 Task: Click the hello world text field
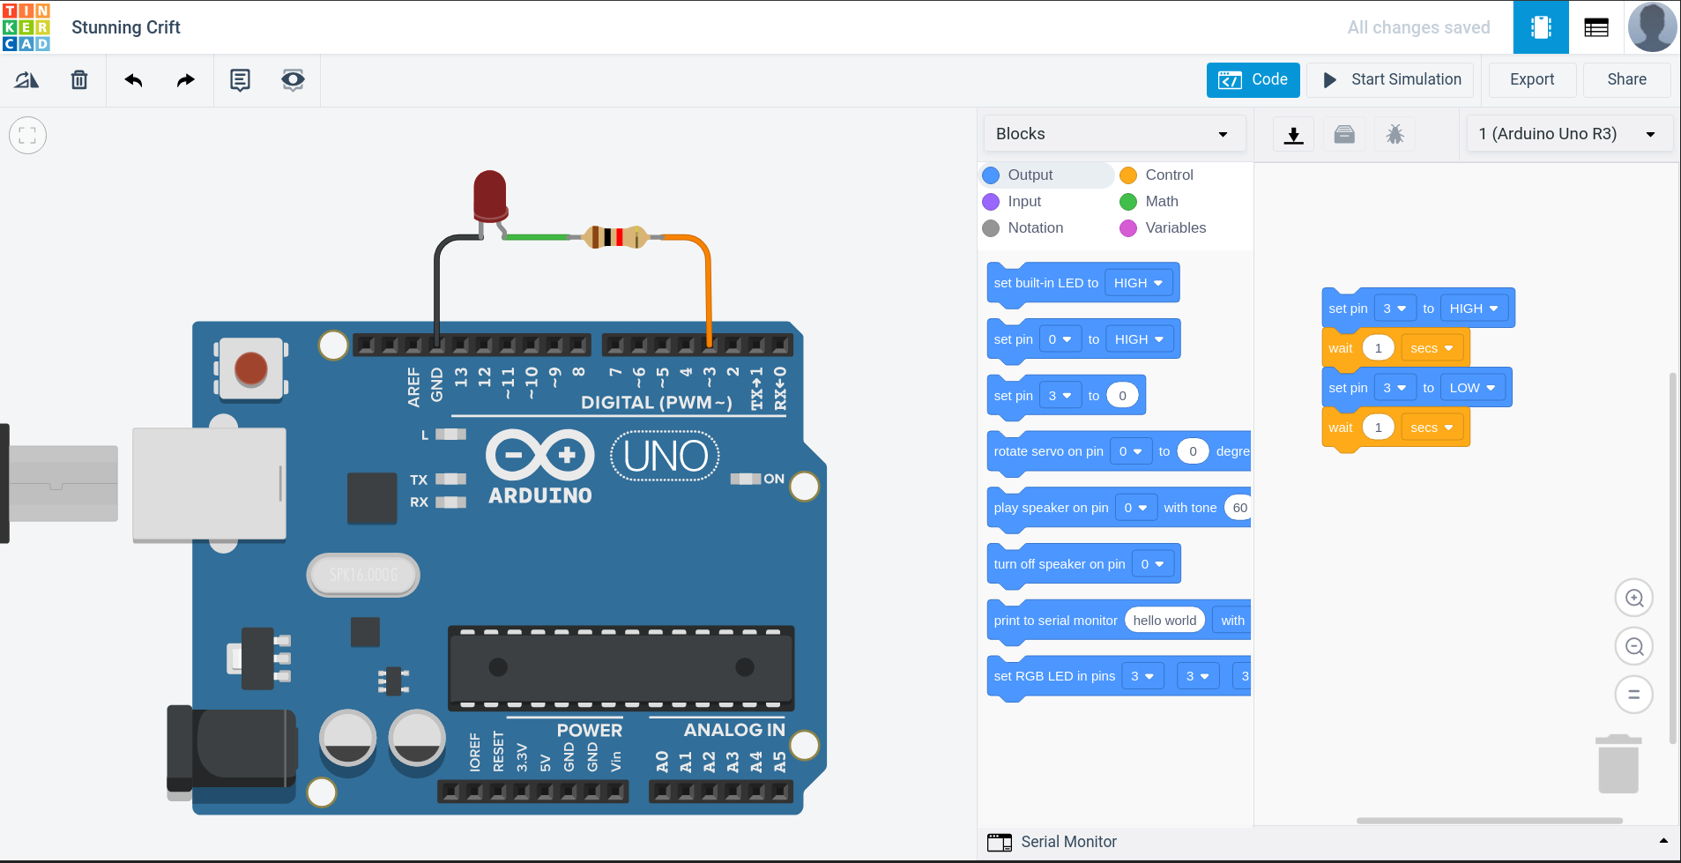(1164, 621)
